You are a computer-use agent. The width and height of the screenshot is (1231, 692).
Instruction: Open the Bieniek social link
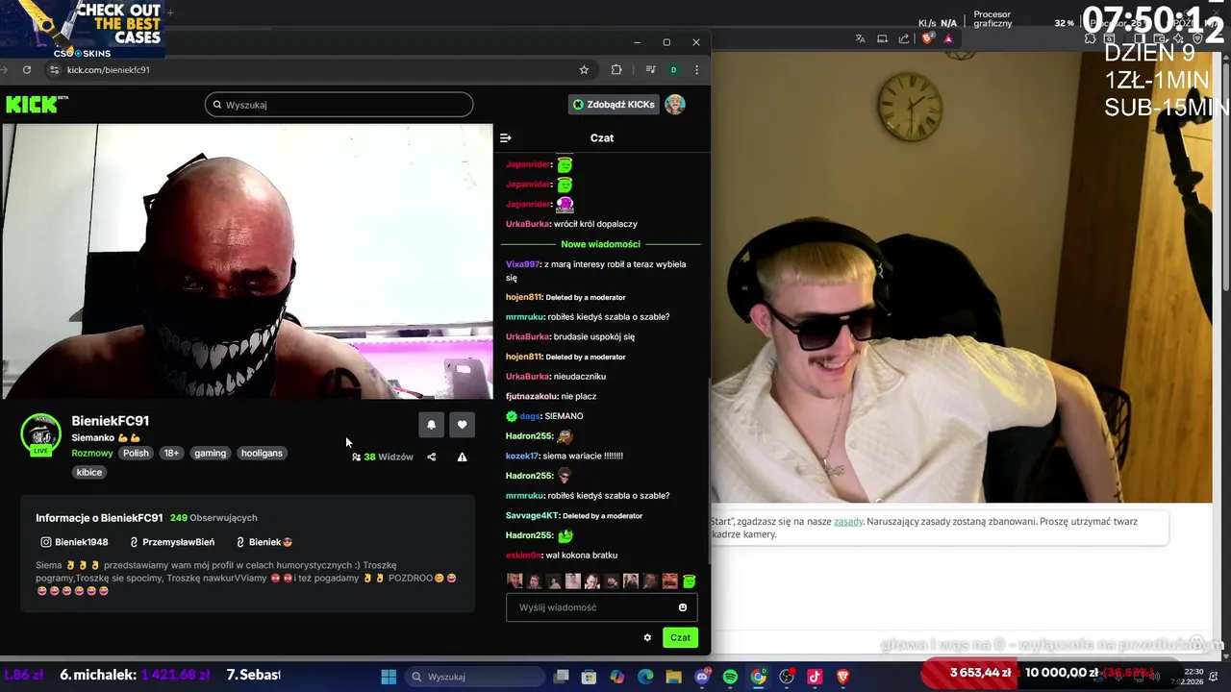(264, 542)
